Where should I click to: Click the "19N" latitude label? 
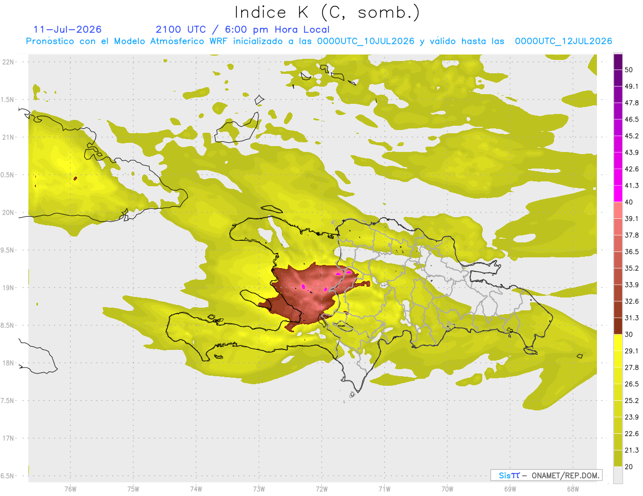point(8,288)
